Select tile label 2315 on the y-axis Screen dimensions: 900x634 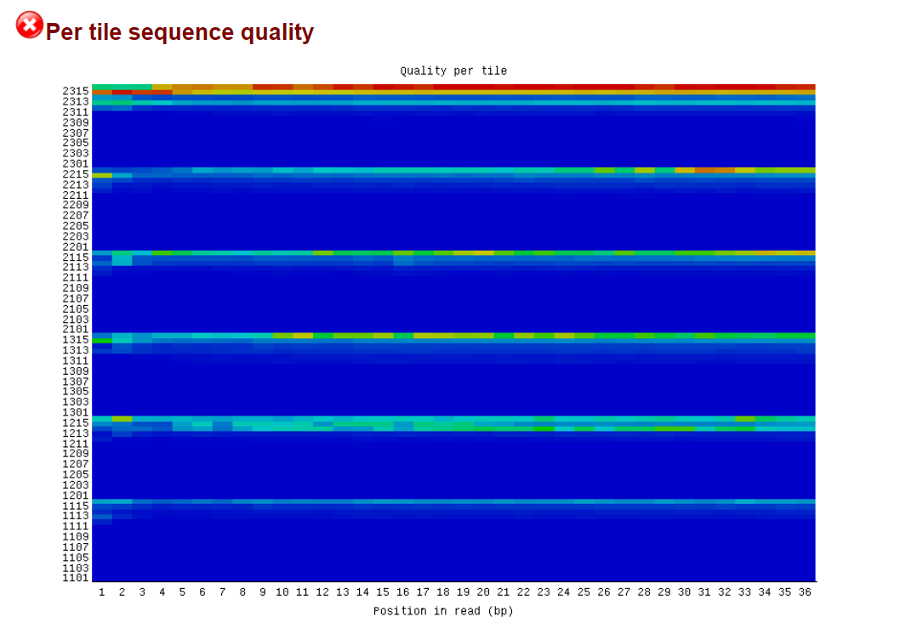point(77,91)
